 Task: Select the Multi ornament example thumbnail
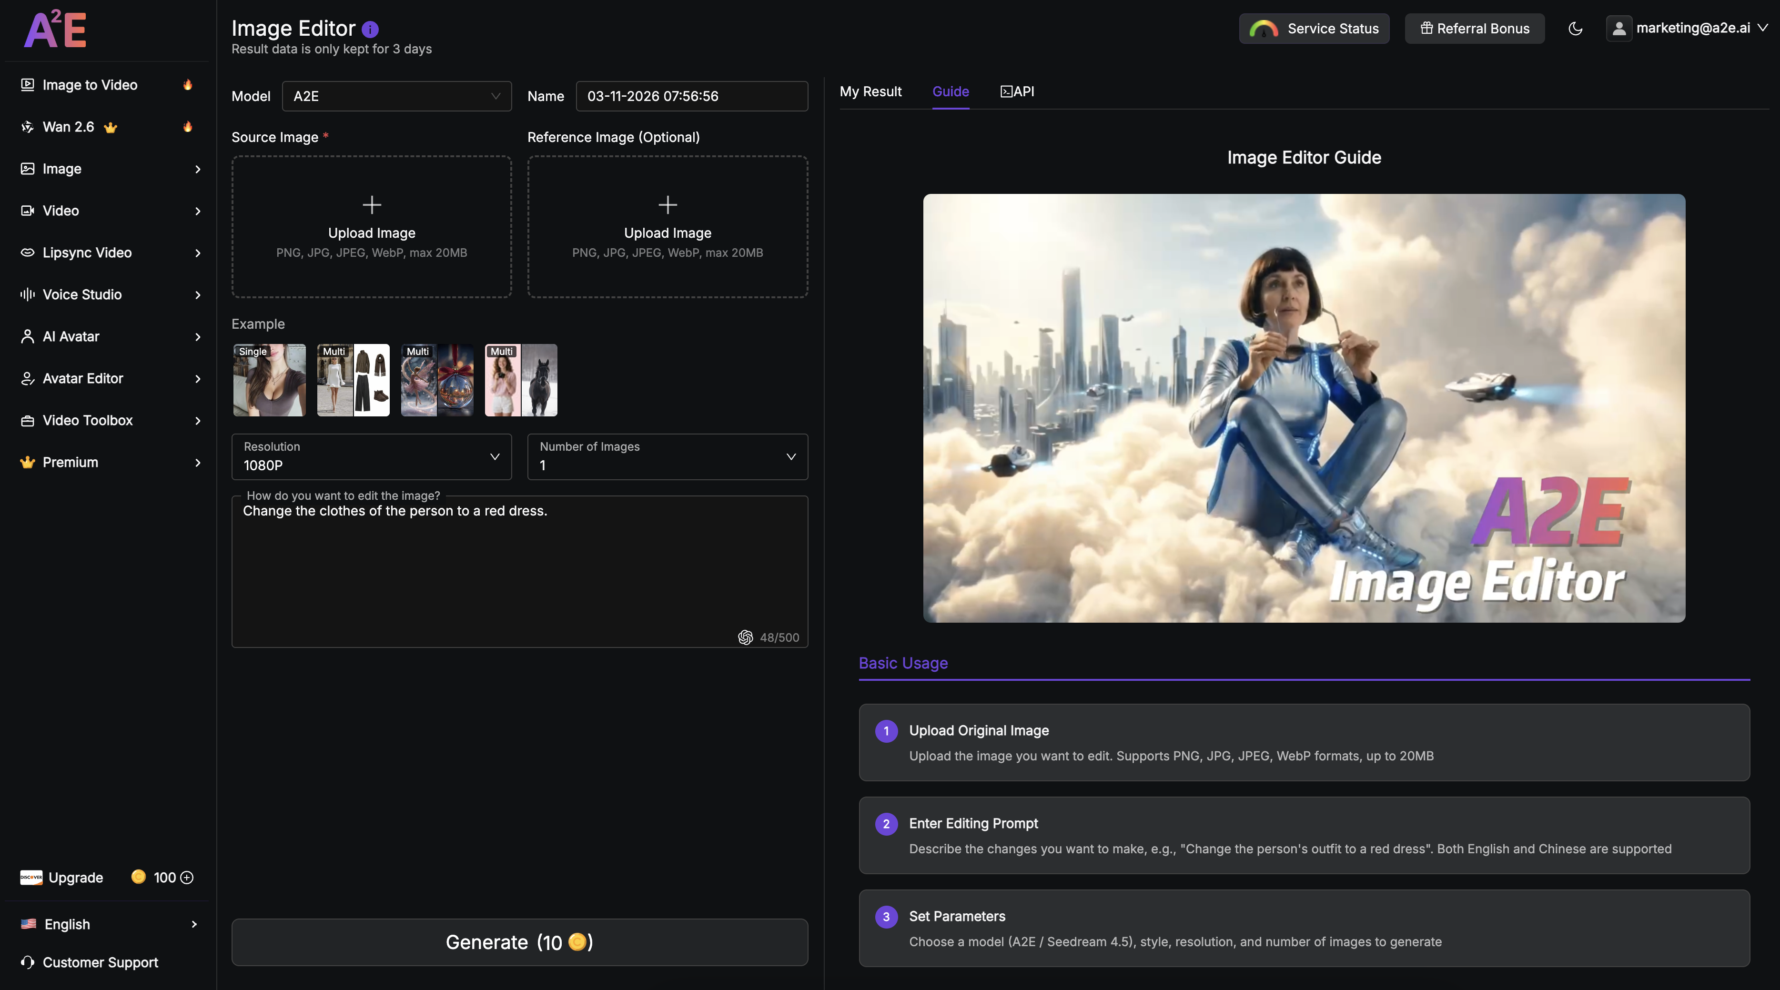pos(437,380)
